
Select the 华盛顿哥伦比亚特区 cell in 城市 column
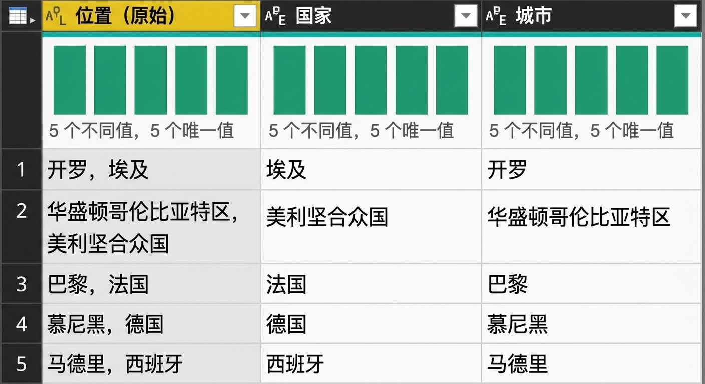[591, 227]
